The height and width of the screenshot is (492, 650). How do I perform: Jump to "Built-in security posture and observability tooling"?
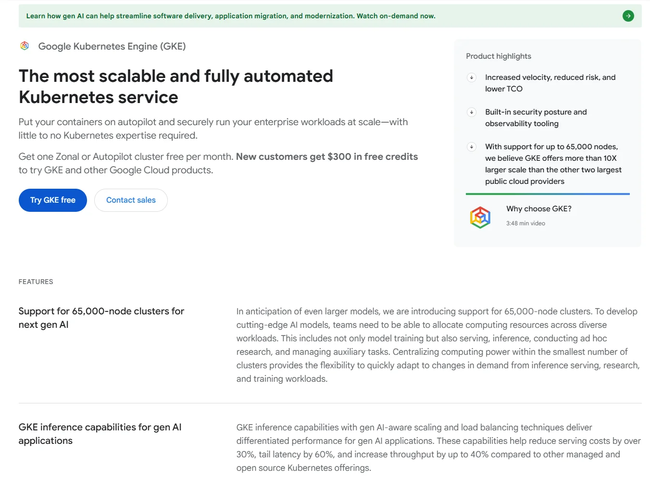536,118
